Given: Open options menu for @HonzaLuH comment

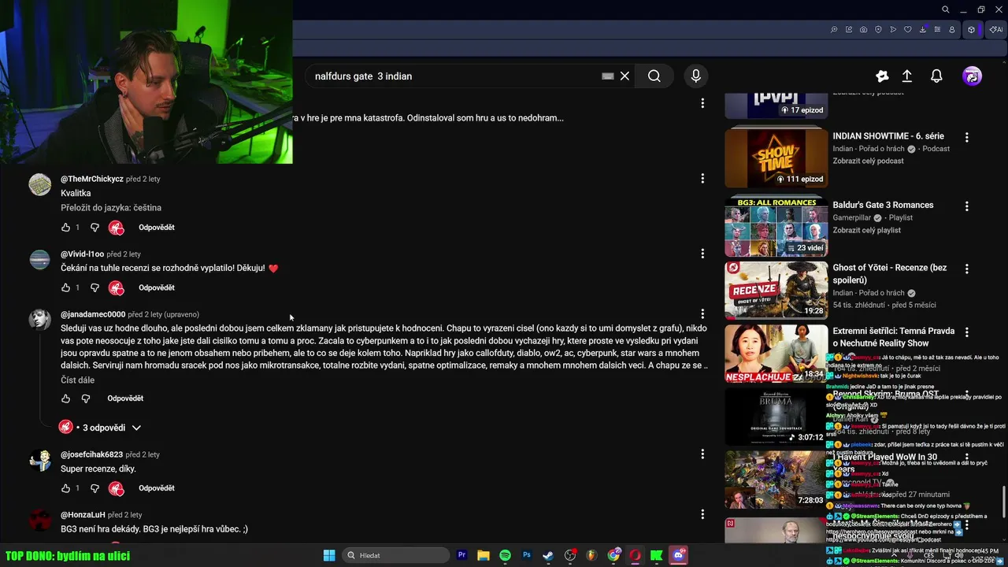Looking at the screenshot, I should point(702,514).
